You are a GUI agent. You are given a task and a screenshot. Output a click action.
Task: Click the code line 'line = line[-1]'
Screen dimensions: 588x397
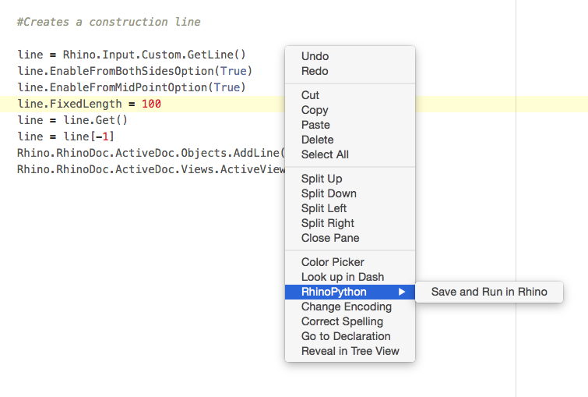[65, 136]
